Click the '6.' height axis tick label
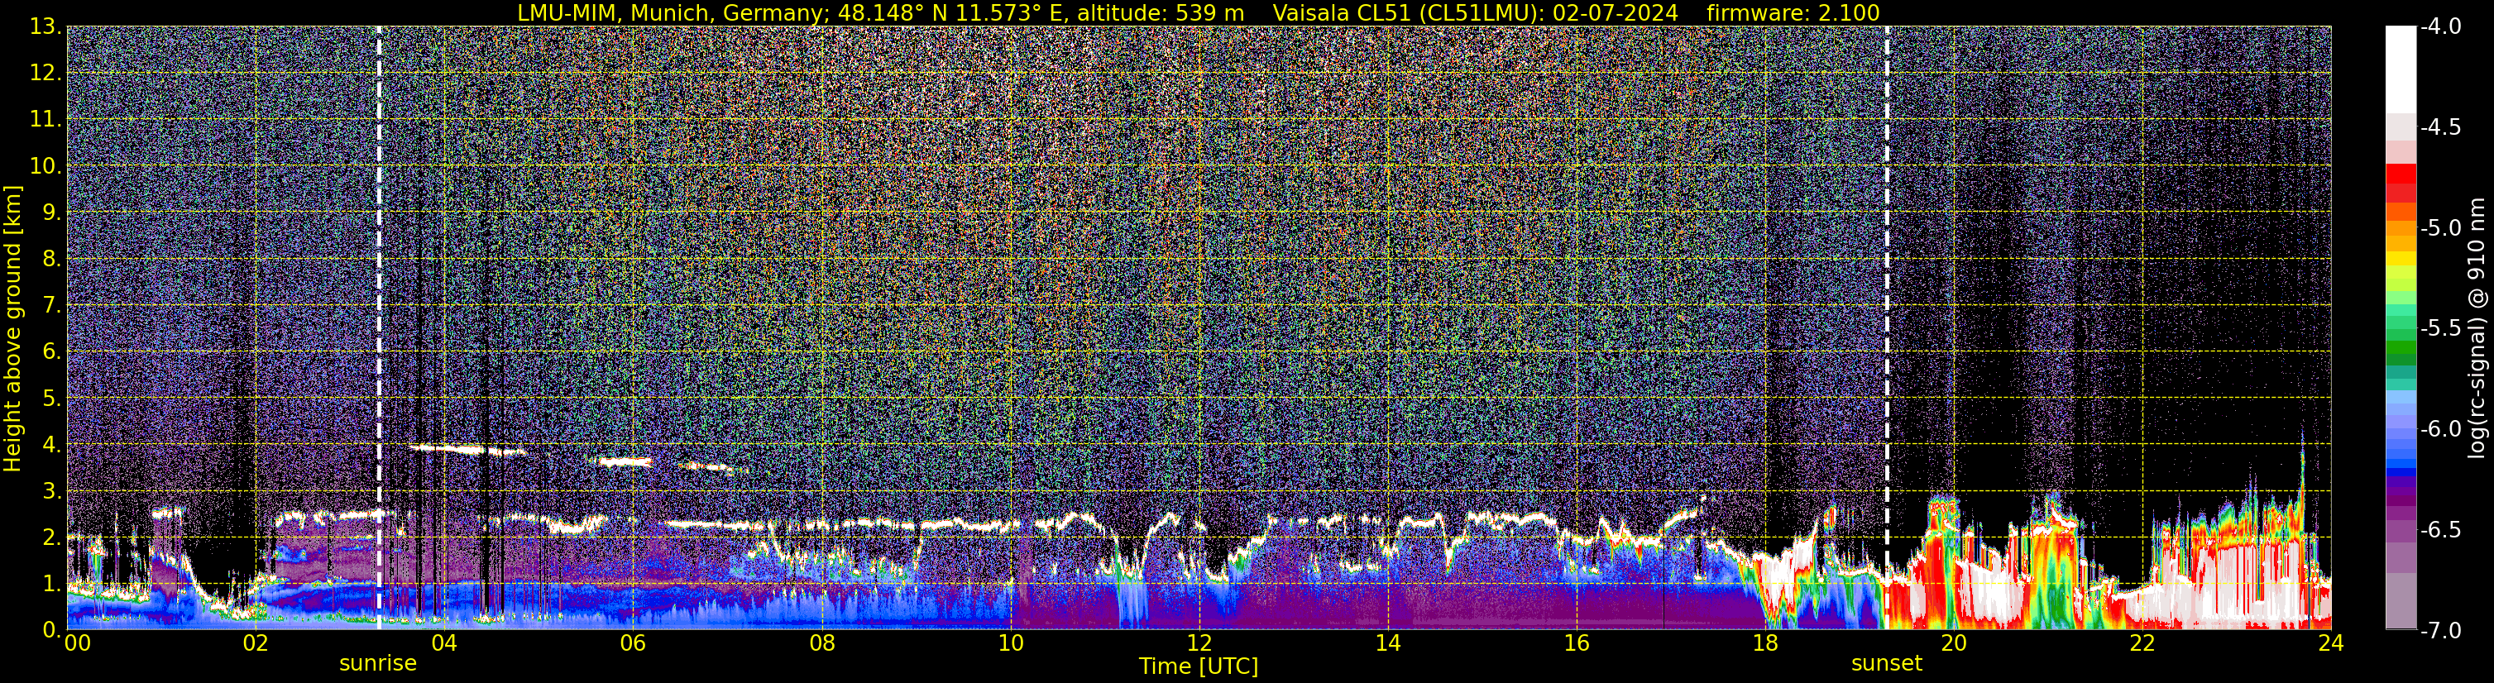 pos(51,352)
